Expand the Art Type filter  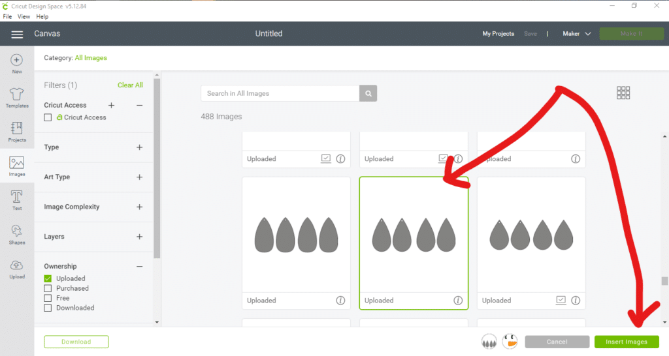coord(139,177)
